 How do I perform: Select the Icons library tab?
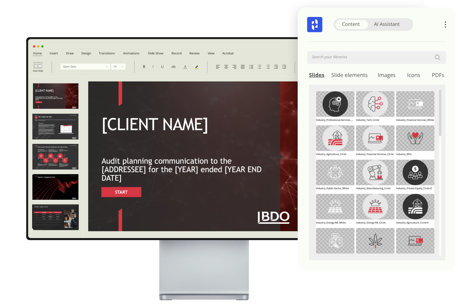click(414, 75)
